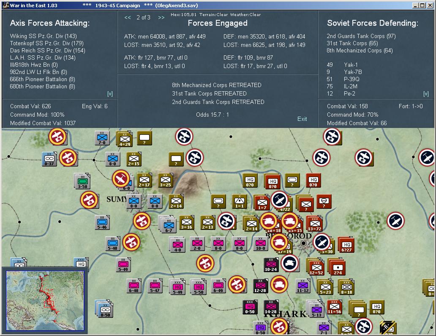Select the 3-50 green Axis unit

point(82,182)
